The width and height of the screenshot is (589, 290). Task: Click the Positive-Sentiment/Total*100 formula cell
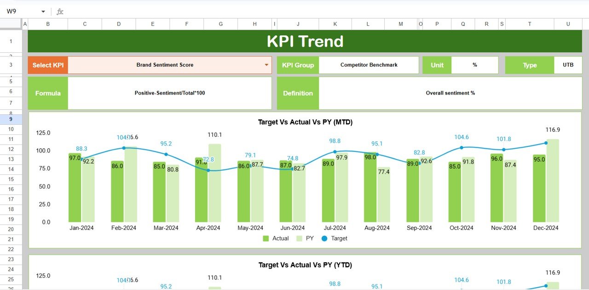[x=169, y=93]
